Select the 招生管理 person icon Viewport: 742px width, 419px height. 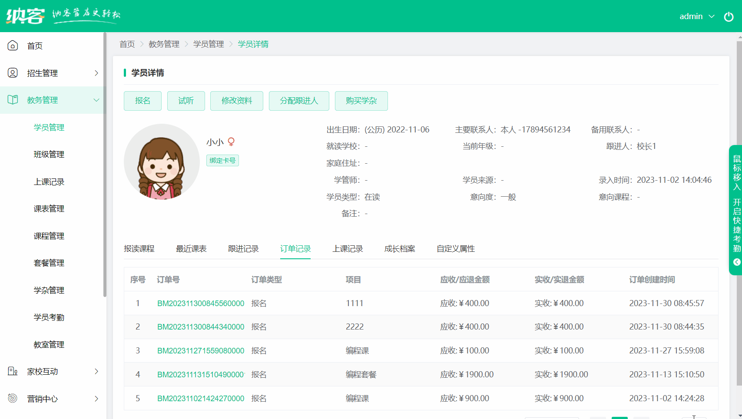[x=13, y=73]
